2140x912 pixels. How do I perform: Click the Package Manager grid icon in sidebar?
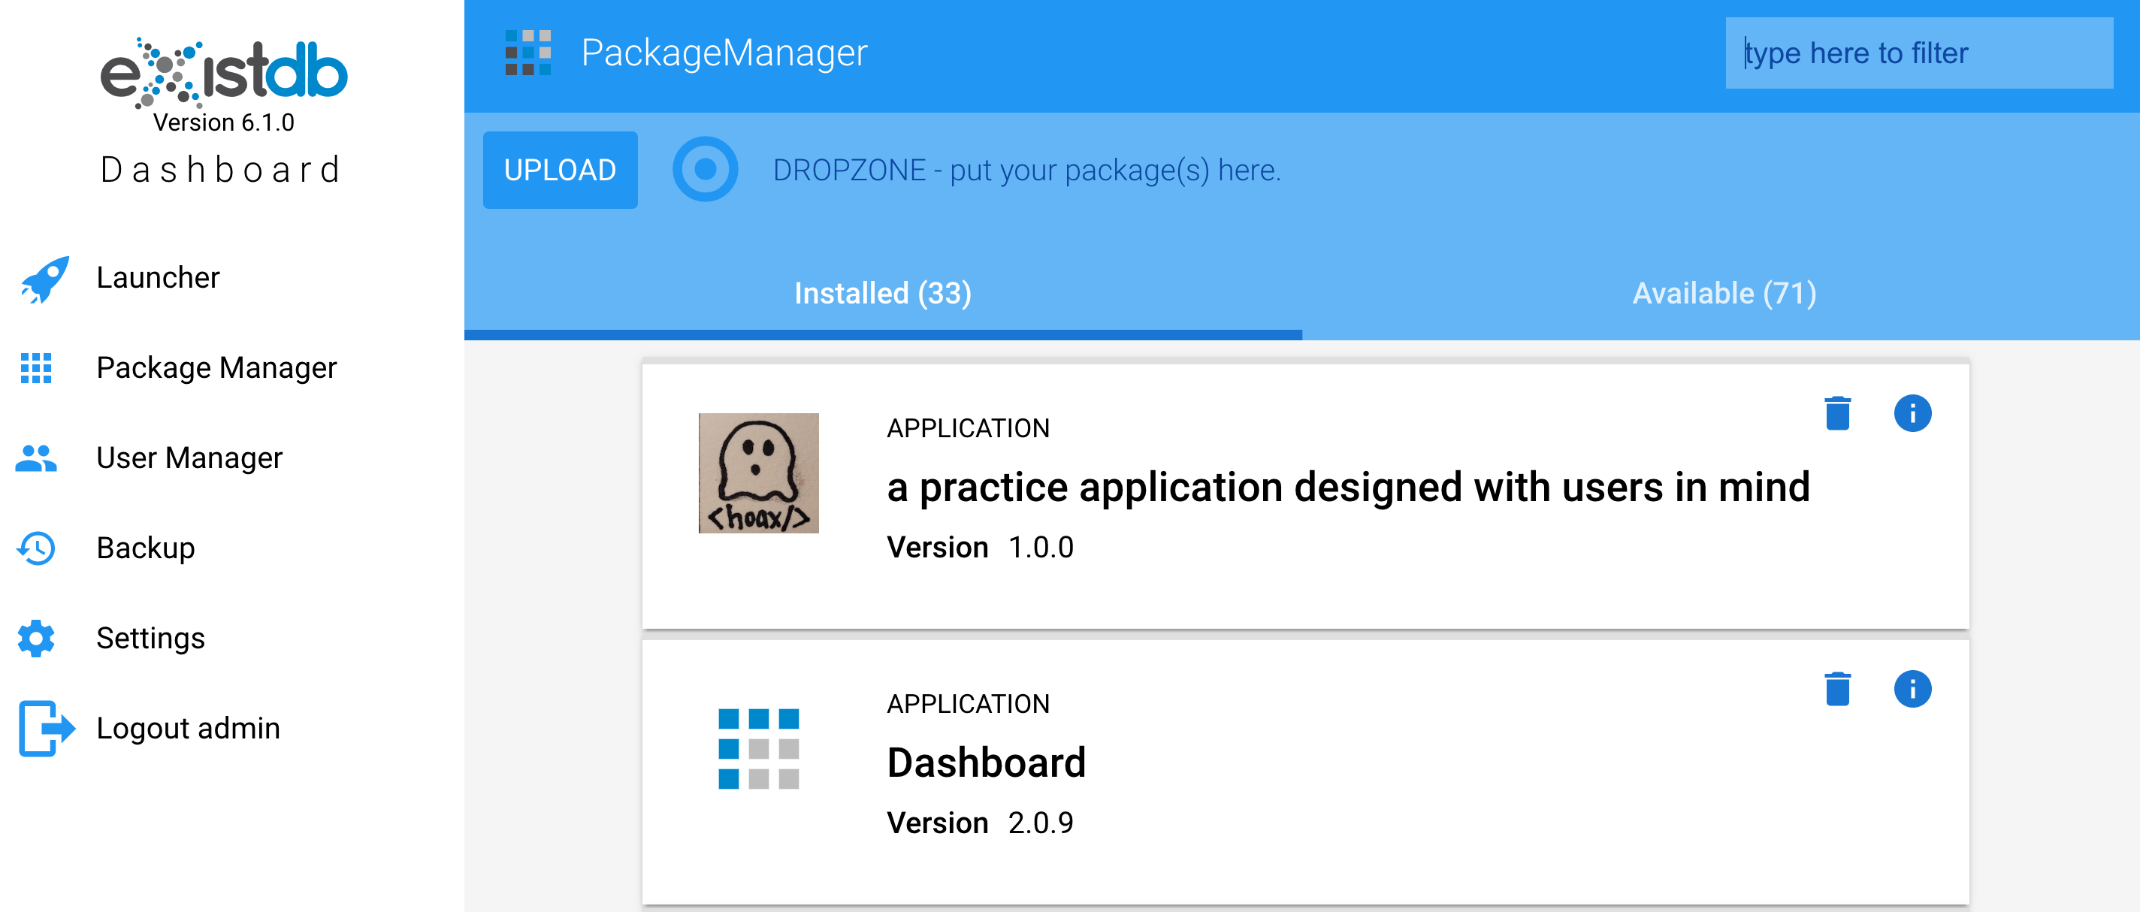click(36, 368)
